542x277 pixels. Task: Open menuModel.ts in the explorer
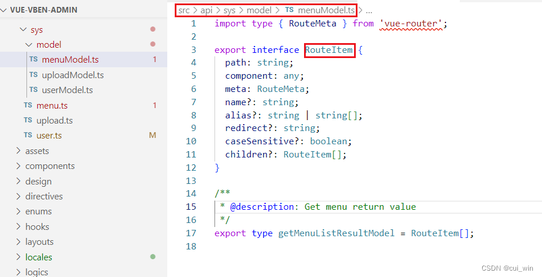pos(70,60)
